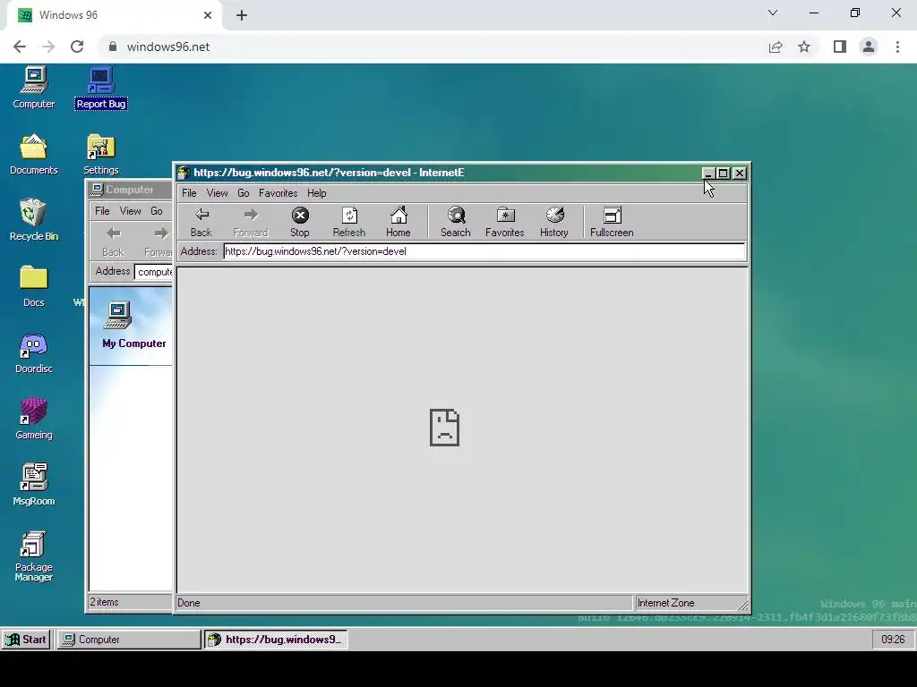Click the Computer window title bar

131,190
